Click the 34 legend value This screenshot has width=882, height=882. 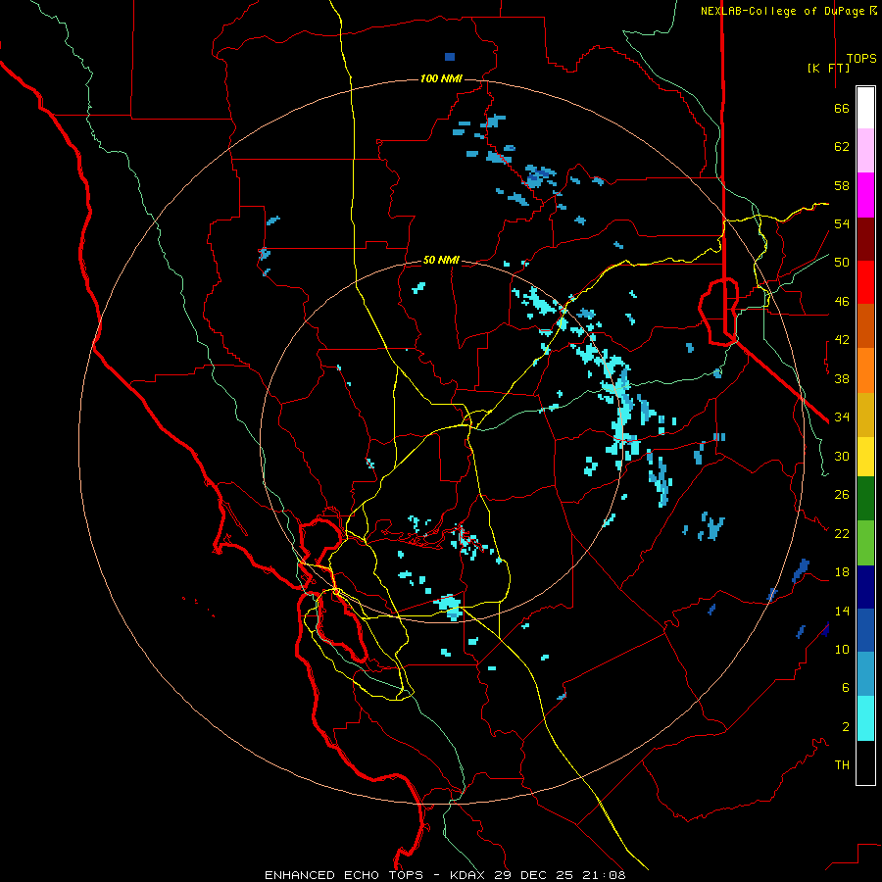(842, 417)
